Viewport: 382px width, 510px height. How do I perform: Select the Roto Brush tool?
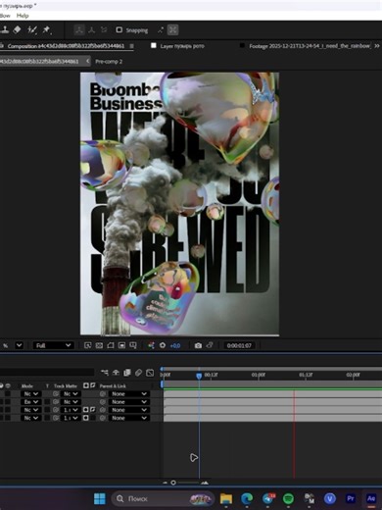click(32, 30)
